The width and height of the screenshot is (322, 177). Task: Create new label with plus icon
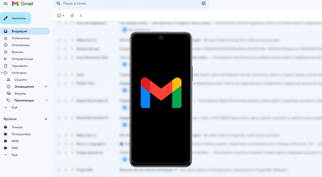[46, 119]
